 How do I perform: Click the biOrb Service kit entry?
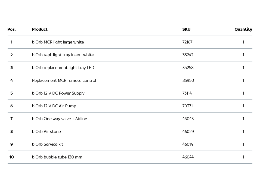tap(48, 144)
